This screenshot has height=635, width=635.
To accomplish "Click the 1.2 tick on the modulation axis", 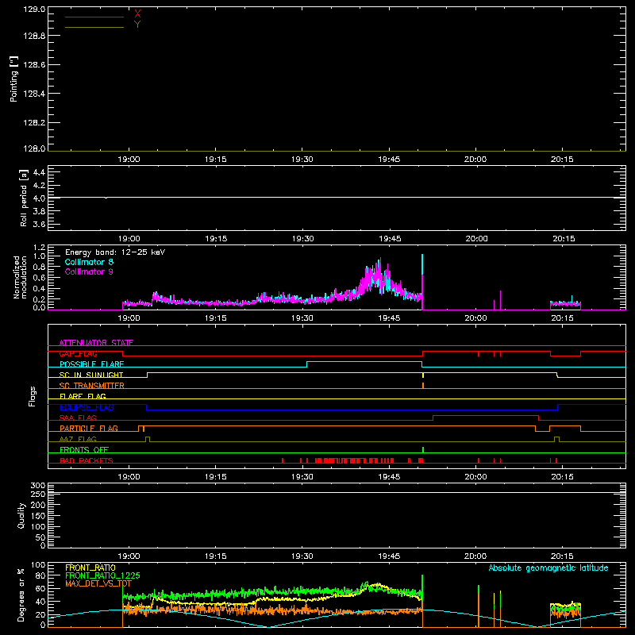I will [39, 248].
